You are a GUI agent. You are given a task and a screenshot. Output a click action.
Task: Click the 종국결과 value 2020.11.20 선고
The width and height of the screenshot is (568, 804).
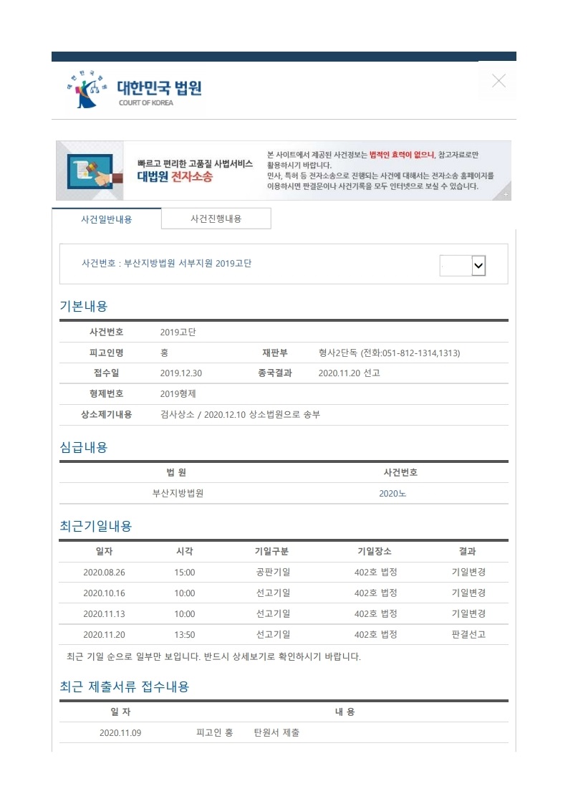pos(349,373)
